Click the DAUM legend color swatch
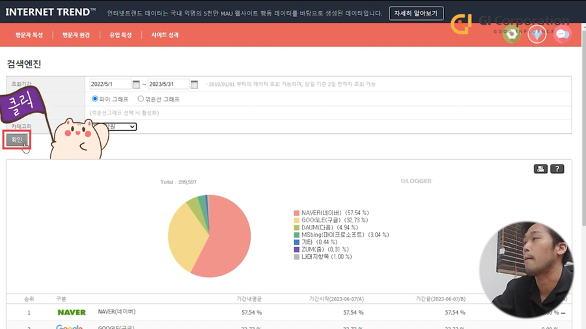This screenshot has height=329, width=586. click(296, 228)
